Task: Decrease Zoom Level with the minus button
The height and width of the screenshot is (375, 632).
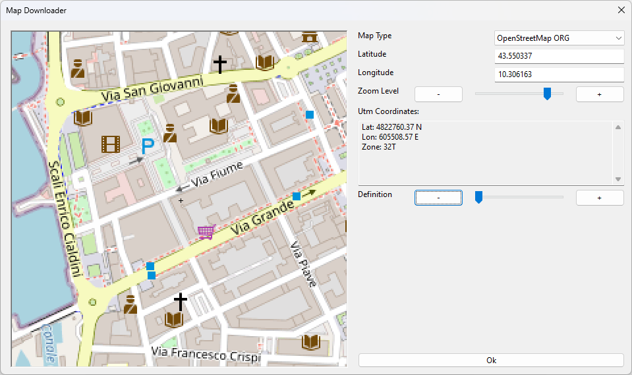Action: tap(438, 94)
